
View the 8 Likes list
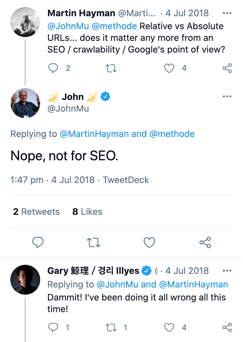pos(87,212)
